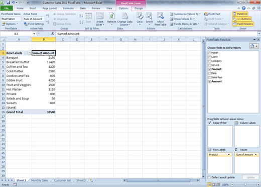Select the Sheet3 worksheet tab
The height and width of the screenshot is (187, 261).
tap(81, 180)
